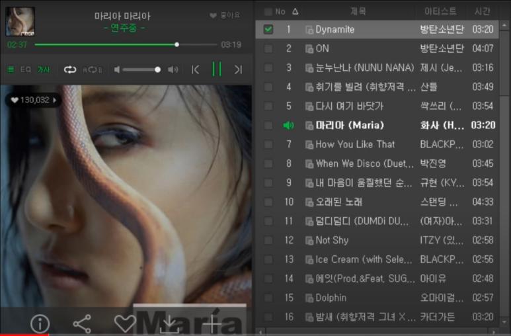Image resolution: width=511 pixels, height=336 pixels.
Task: Check the Not Shy checkbox
Action: click(x=268, y=240)
